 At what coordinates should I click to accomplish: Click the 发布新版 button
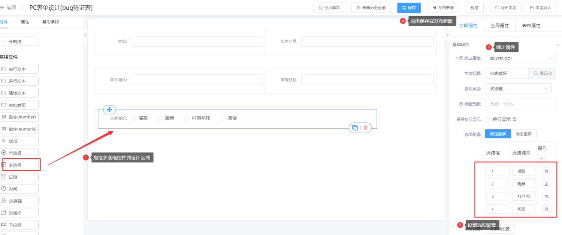tap(443, 8)
